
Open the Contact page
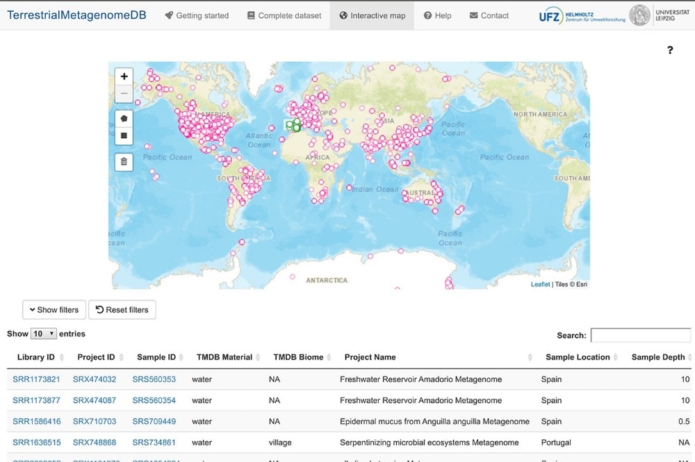489,15
